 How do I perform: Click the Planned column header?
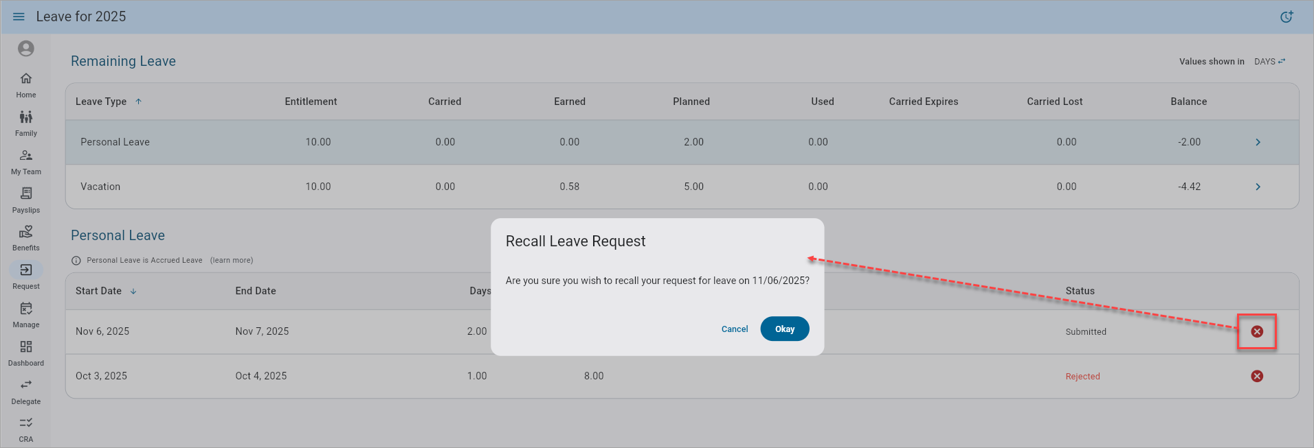(691, 102)
